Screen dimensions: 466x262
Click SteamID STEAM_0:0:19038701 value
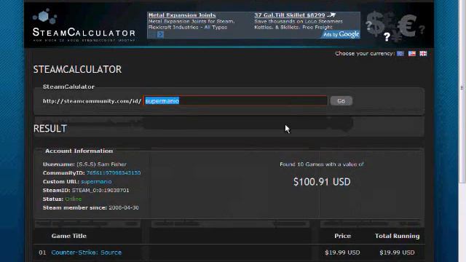click(100, 191)
